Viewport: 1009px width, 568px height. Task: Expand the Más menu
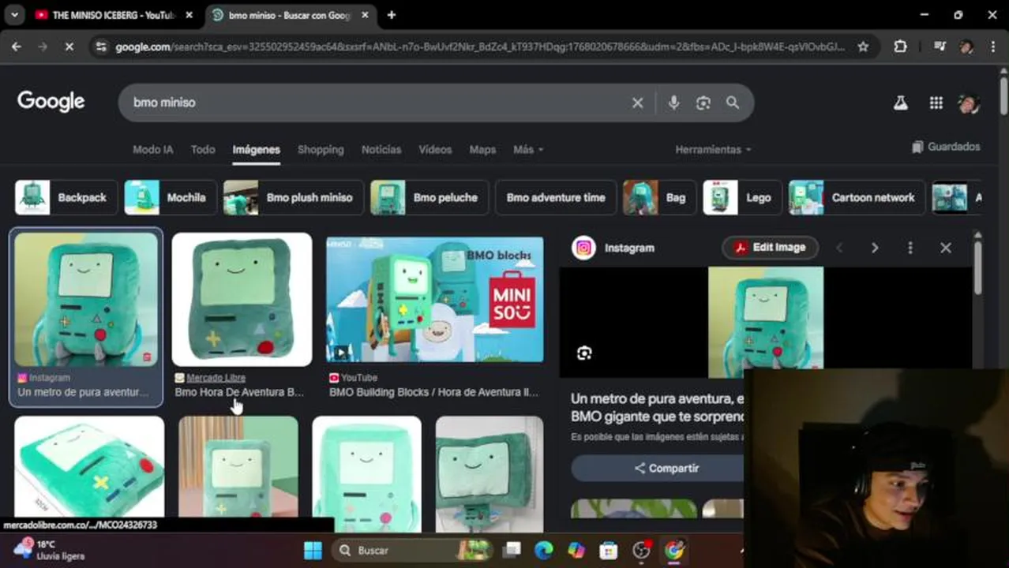[x=528, y=149]
